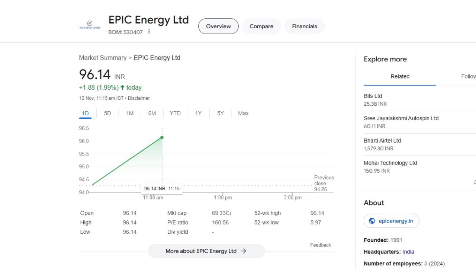Image resolution: width=476 pixels, height=268 pixels.
Task: Click More about EPIC Energy Ltd button
Action: tap(206, 251)
